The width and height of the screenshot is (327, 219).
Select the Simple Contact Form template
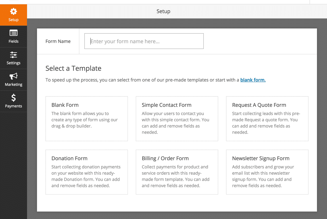pos(177,118)
